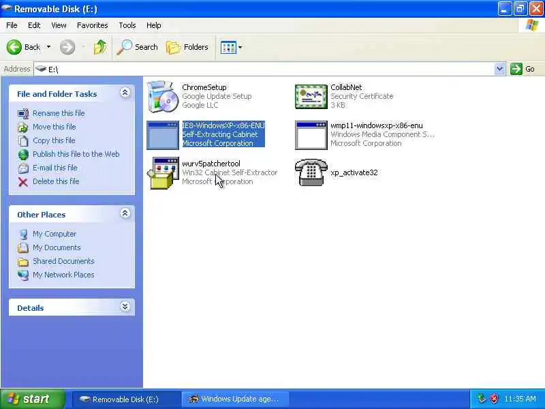This screenshot has width=545, height=409.
Task: Click Rename this file link
Action: (x=59, y=113)
